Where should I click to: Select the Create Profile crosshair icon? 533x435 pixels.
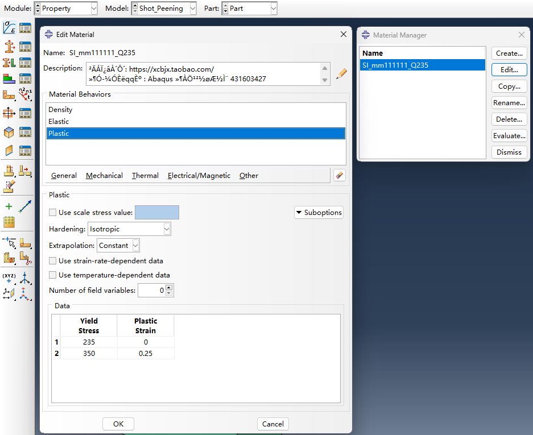[9, 113]
